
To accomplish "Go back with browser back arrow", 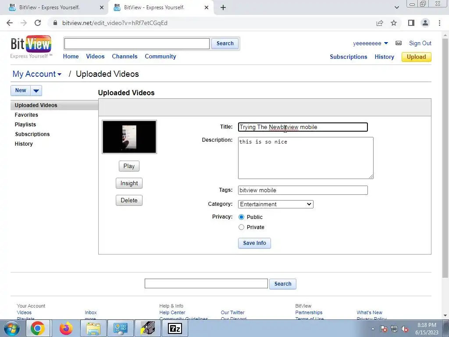I will click(x=10, y=23).
